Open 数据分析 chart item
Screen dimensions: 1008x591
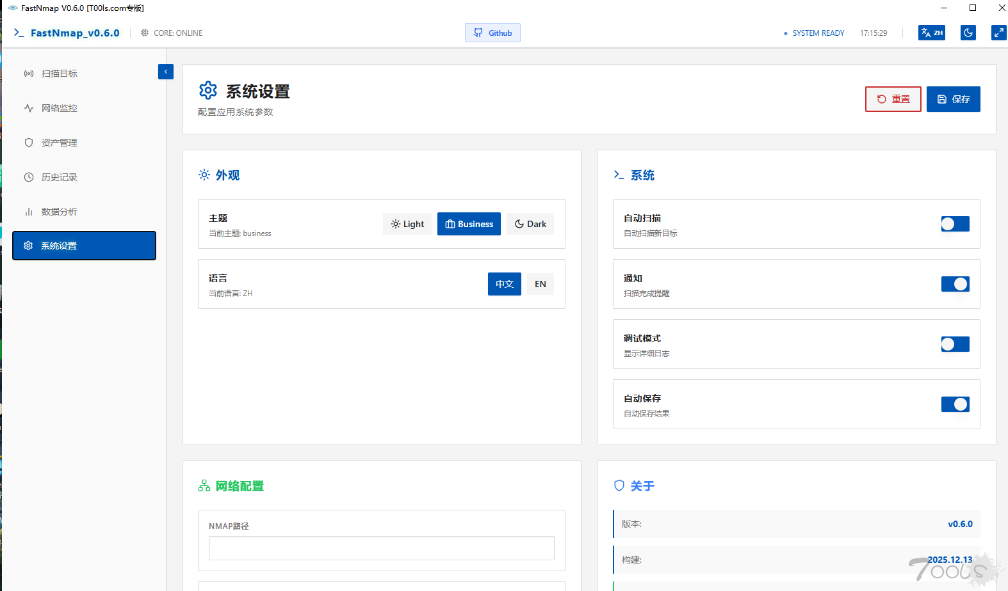(x=59, y=212)
